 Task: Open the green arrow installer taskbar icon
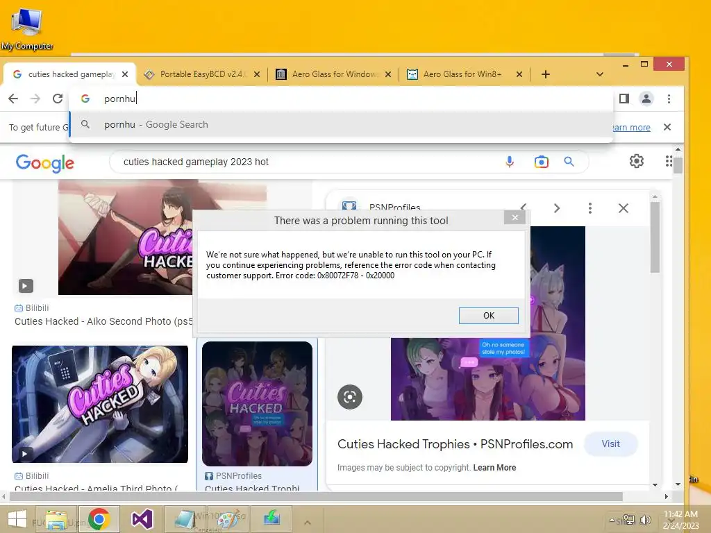pyautogui.click(x=271, y=519)
